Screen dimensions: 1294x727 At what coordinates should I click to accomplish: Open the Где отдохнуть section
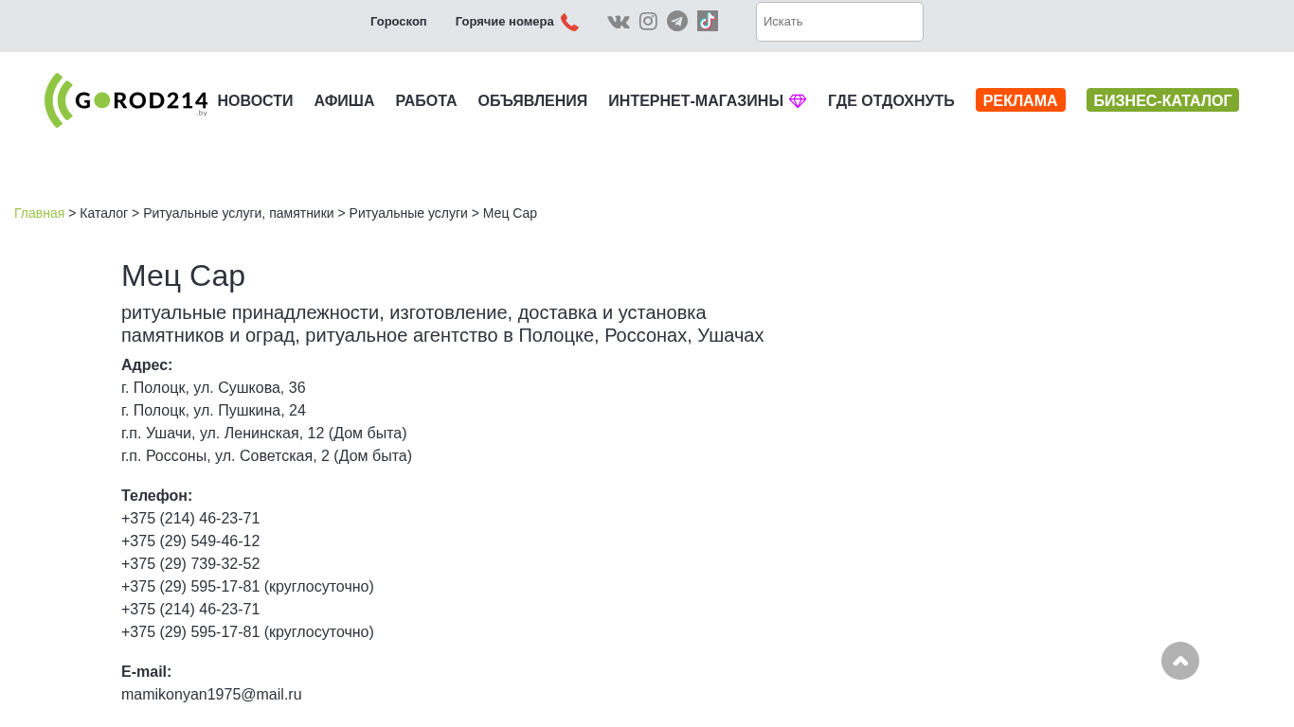coord(891,101)
